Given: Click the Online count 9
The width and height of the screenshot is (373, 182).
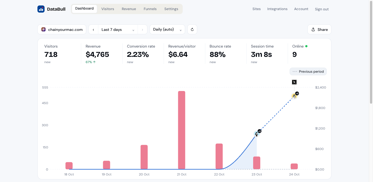Looking at the screenshot, I should coord(295,54).
